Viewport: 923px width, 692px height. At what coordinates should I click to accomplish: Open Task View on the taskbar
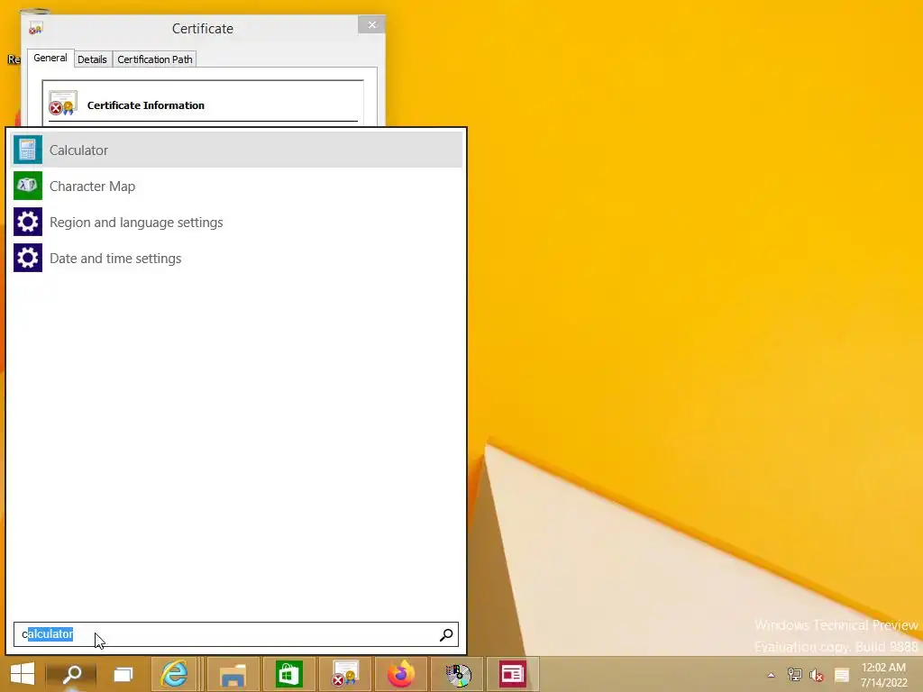tap(123, 674)
